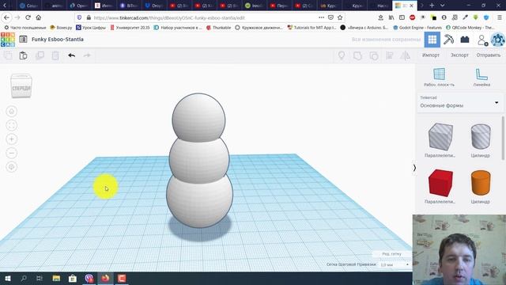Open the Godot Engine bookmark

click(417, 28)
